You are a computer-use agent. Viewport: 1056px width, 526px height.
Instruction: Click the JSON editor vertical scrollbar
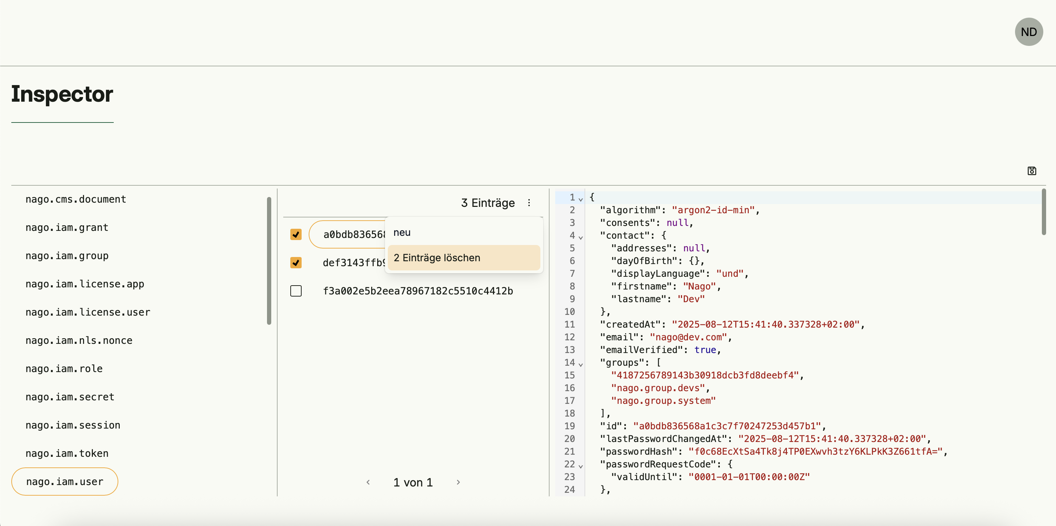[1043, 212]
